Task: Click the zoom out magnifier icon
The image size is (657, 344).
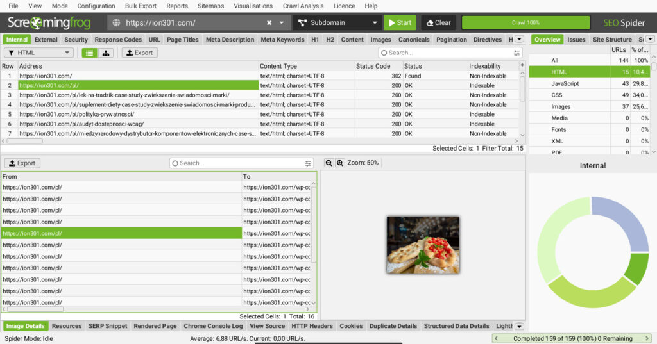Action: [x=328, y=163]
